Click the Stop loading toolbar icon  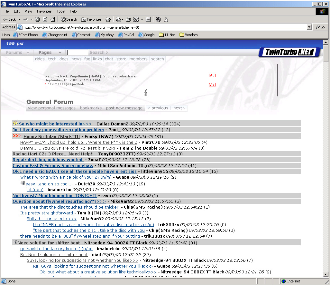coord(37,19)
